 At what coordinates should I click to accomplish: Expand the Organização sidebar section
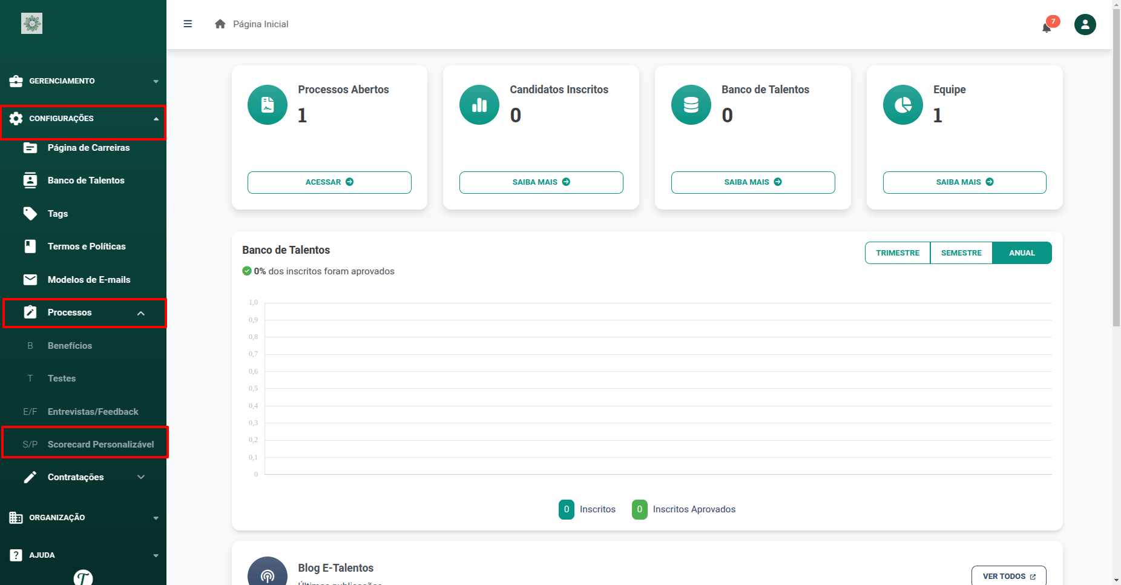point(83,518)
